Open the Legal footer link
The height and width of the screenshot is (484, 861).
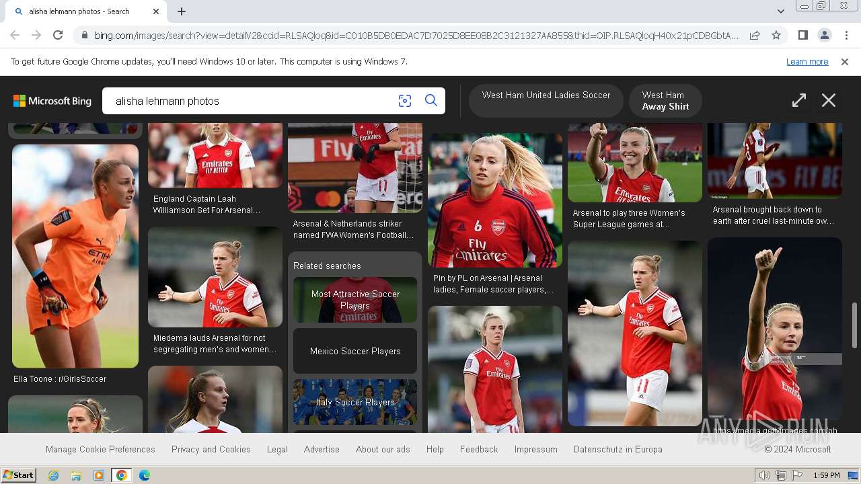277,449
